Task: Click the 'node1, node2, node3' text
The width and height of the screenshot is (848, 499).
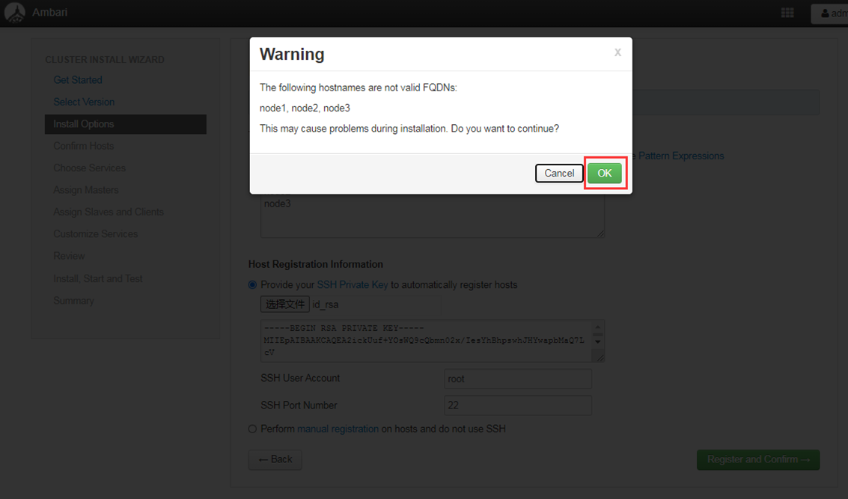Action: (x=305, y=108)
